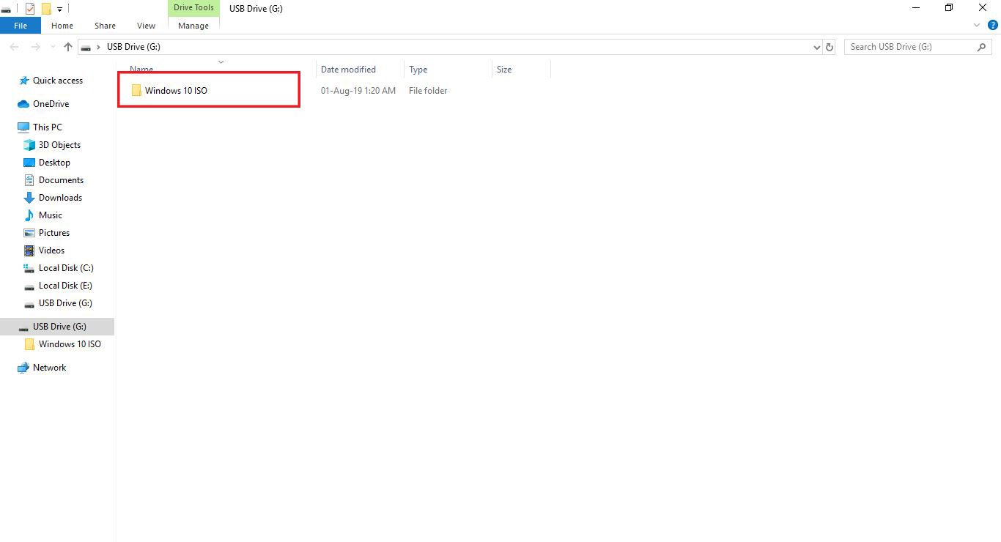Open the Customize Quick Access Toolbar dropdown

[x=59, y=10]
